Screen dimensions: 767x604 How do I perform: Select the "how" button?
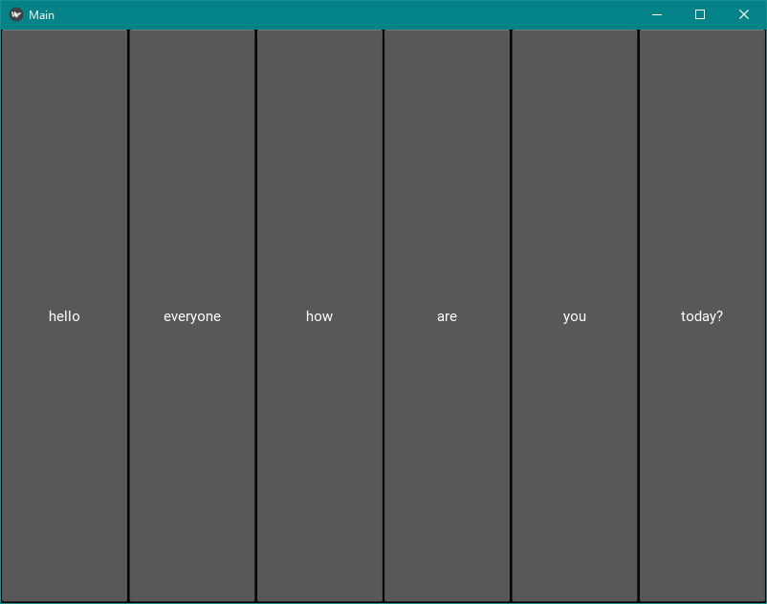coord(319,316)
